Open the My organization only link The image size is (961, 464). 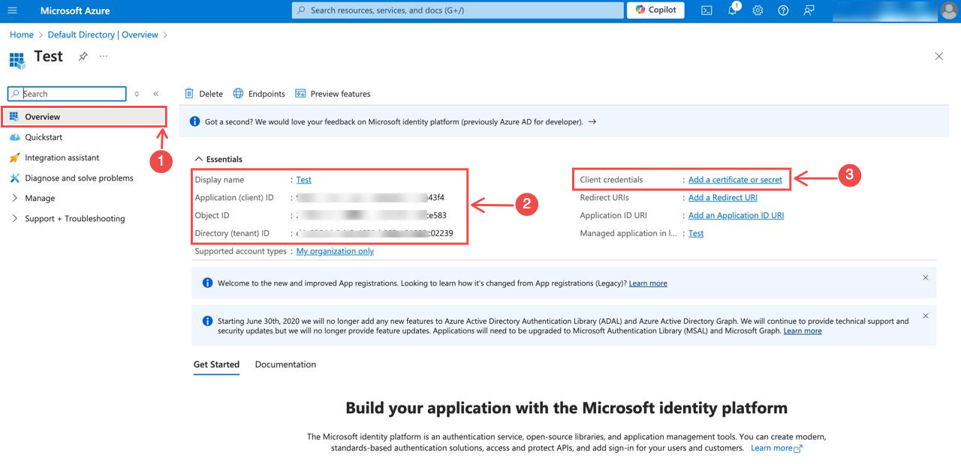(335, 251)
